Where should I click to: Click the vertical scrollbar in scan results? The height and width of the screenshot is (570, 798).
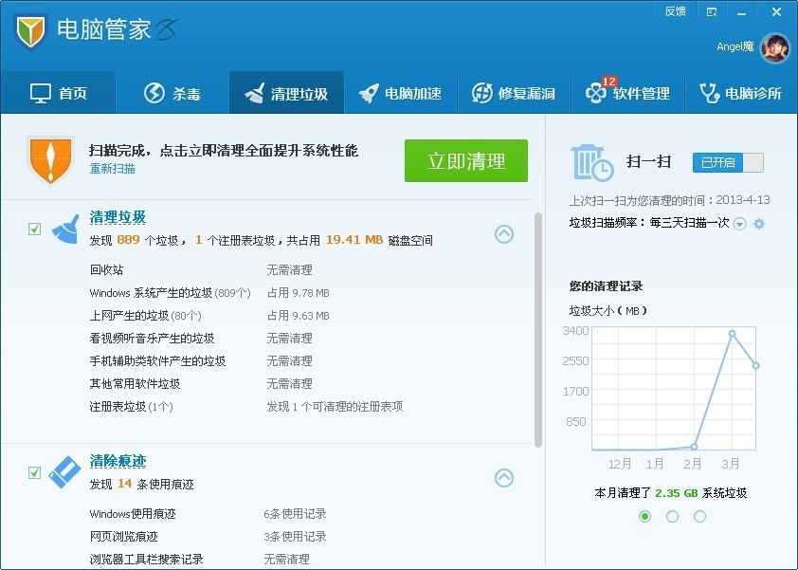538,322
